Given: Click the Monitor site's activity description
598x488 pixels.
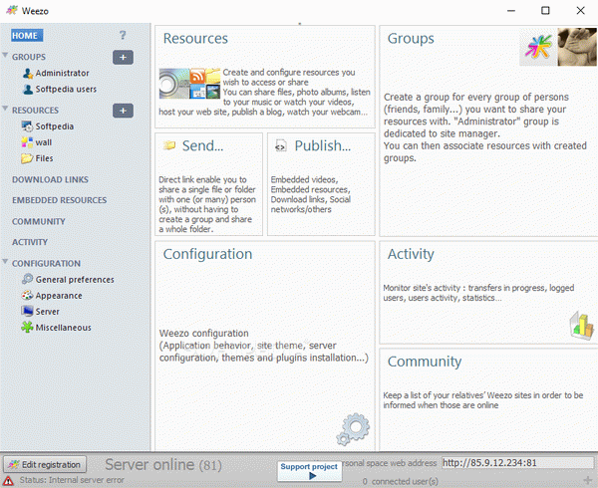Looking at the screenshot, I should click(478, 293).
